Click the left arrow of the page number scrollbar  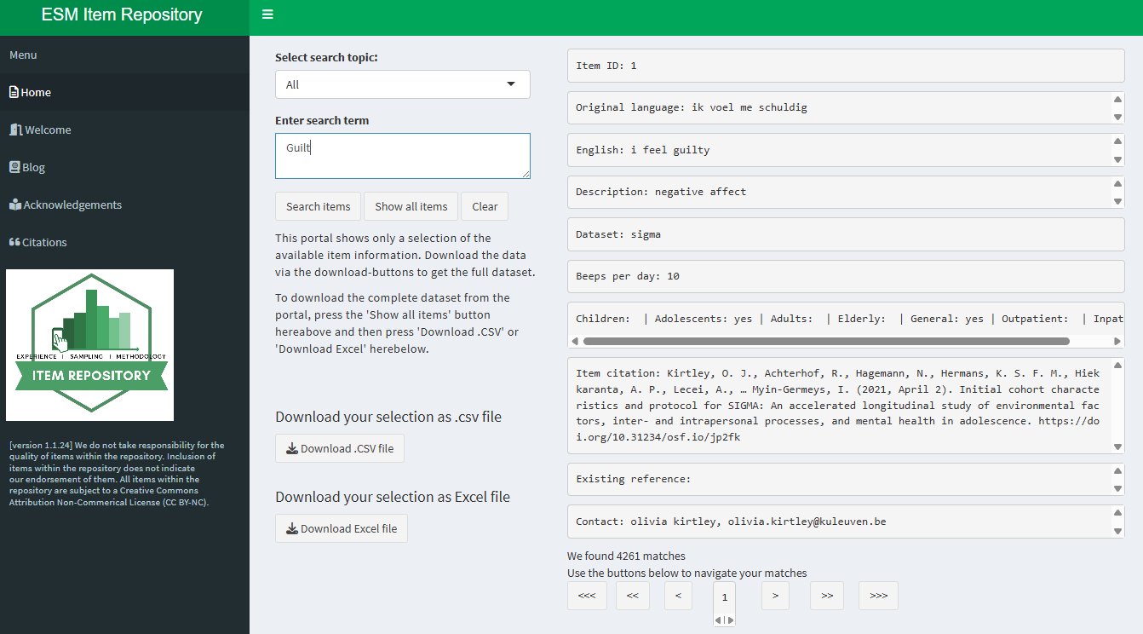[x=718, y=620]
